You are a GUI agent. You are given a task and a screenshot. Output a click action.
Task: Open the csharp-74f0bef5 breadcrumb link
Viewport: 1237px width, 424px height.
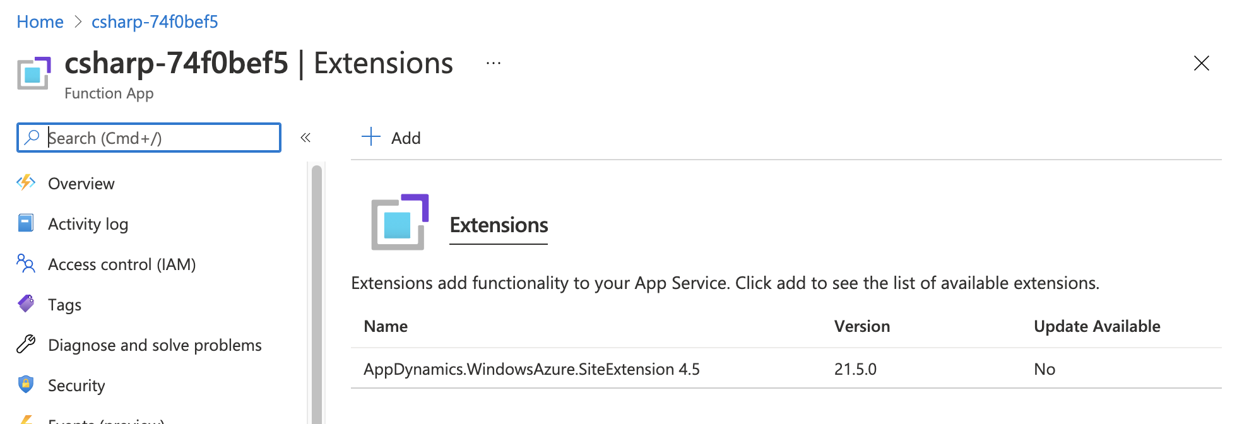click(154, 21)
